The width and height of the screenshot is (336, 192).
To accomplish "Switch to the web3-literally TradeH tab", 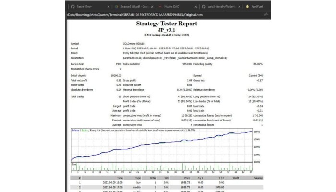I will click(219, 7).
